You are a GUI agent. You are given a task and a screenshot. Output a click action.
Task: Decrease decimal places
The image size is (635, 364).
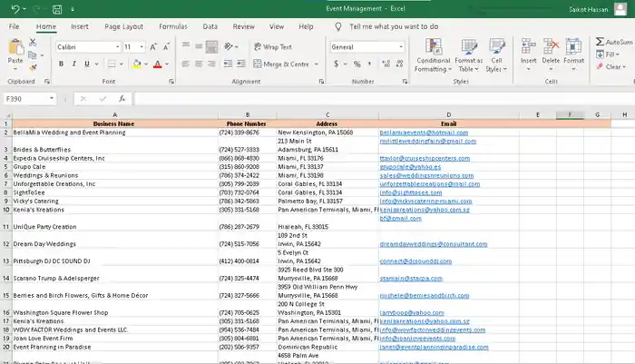click(399, 64)
